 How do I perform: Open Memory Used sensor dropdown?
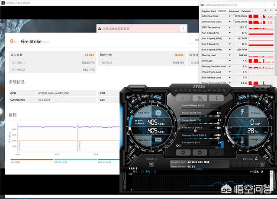tap(230, 55)
